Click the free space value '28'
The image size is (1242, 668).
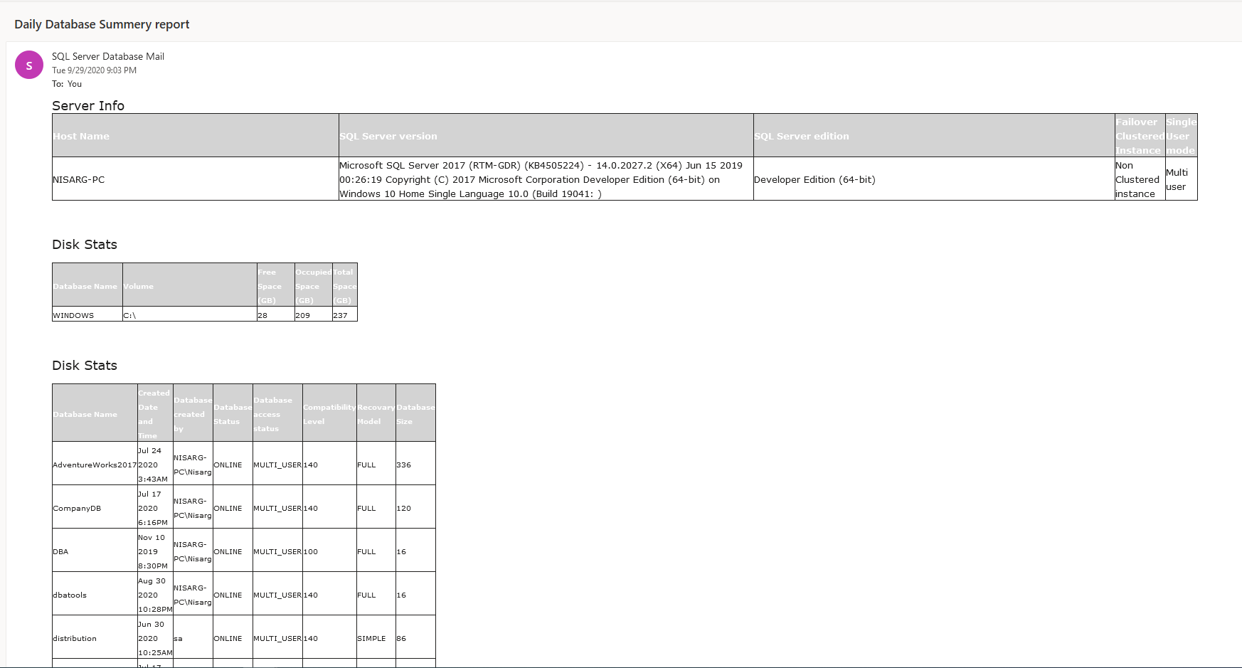pos(276,314)
